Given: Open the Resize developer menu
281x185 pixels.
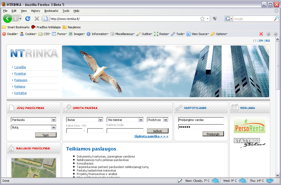Looking at the screenshot, I should click(x=161, y=34).
